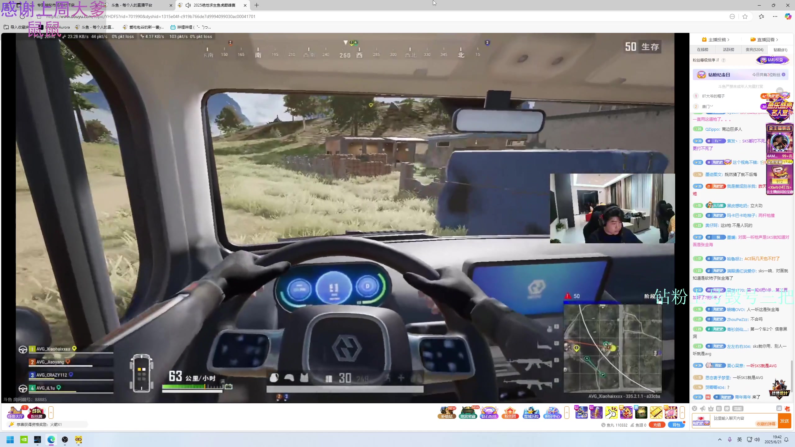Click the red packet icon at chat toolbar end
This screenshot has height=447, width=795.
pyautogui.click(x=787, y=409)
